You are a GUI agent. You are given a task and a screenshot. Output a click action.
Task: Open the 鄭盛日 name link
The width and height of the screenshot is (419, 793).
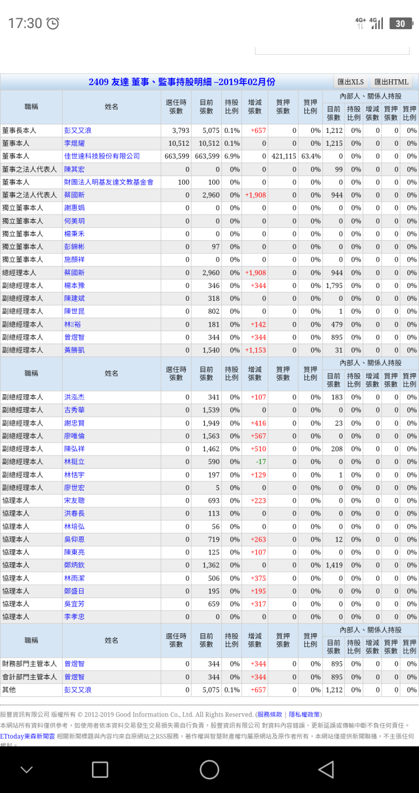tap(74, 591)
